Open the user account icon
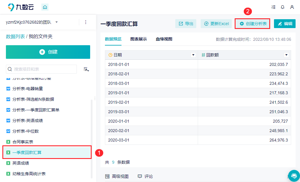300x182 pixels. click(292, 7)
